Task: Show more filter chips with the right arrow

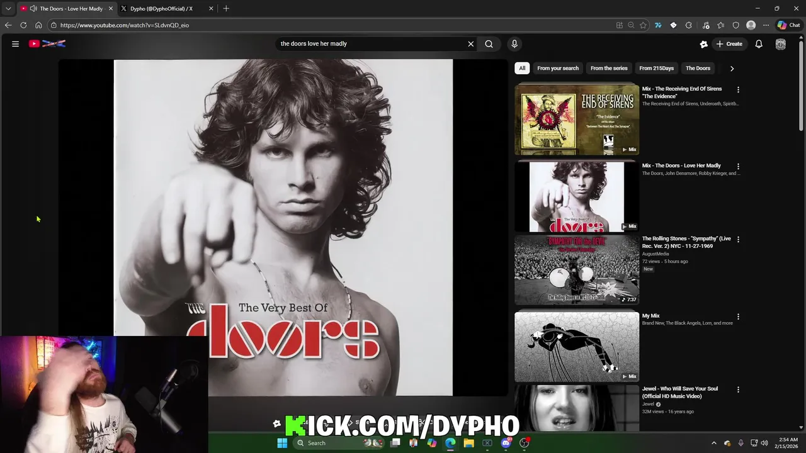Action: pos(732,68)
